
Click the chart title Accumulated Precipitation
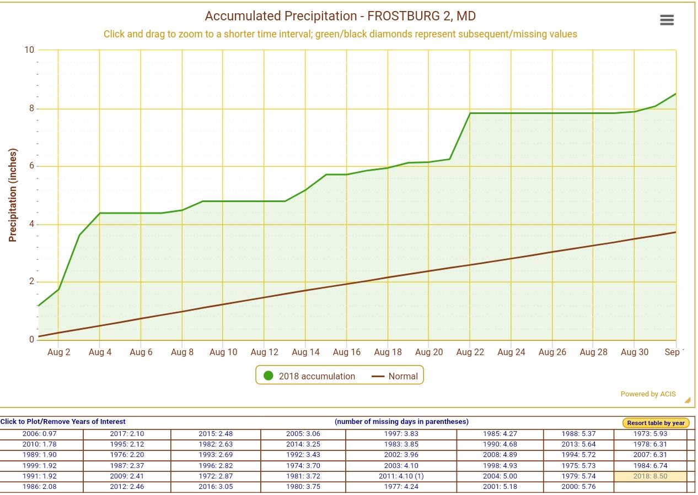340,16
